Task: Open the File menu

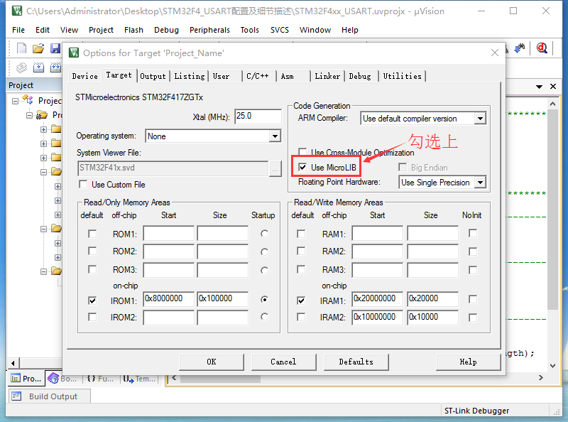Action: (x=18, y=30)
